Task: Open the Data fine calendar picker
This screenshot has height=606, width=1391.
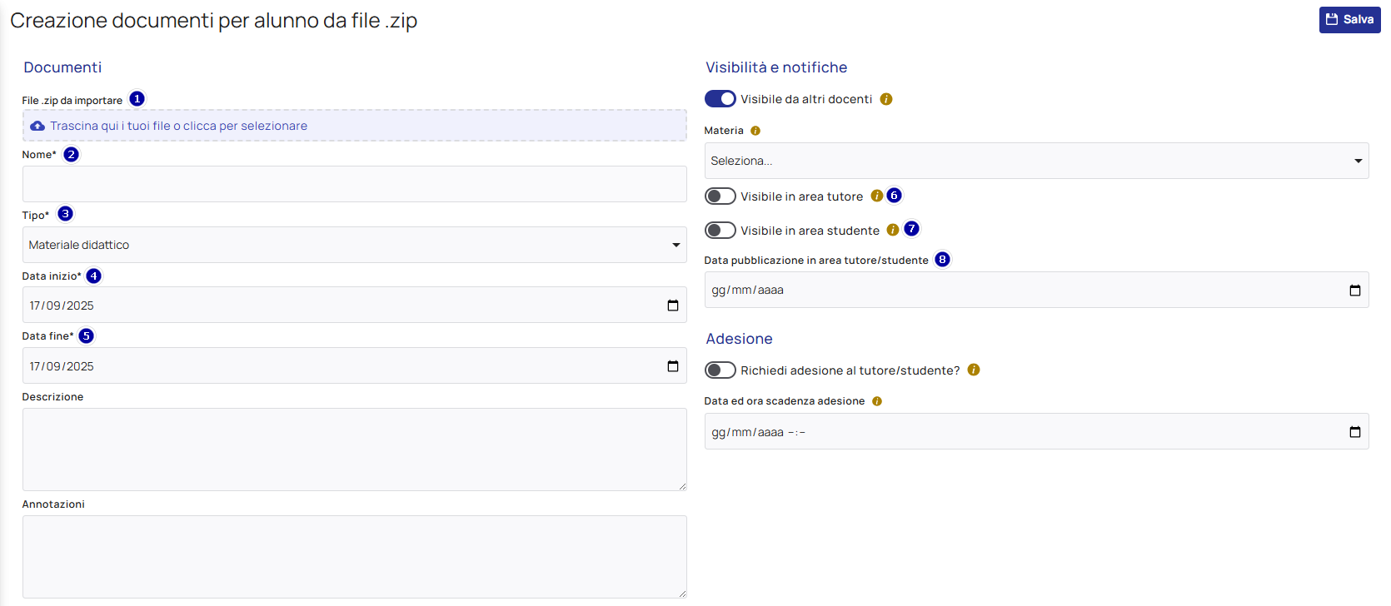Action: [x=673, y=366]
